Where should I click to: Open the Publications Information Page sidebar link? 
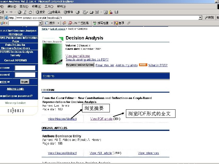(19, 39)
